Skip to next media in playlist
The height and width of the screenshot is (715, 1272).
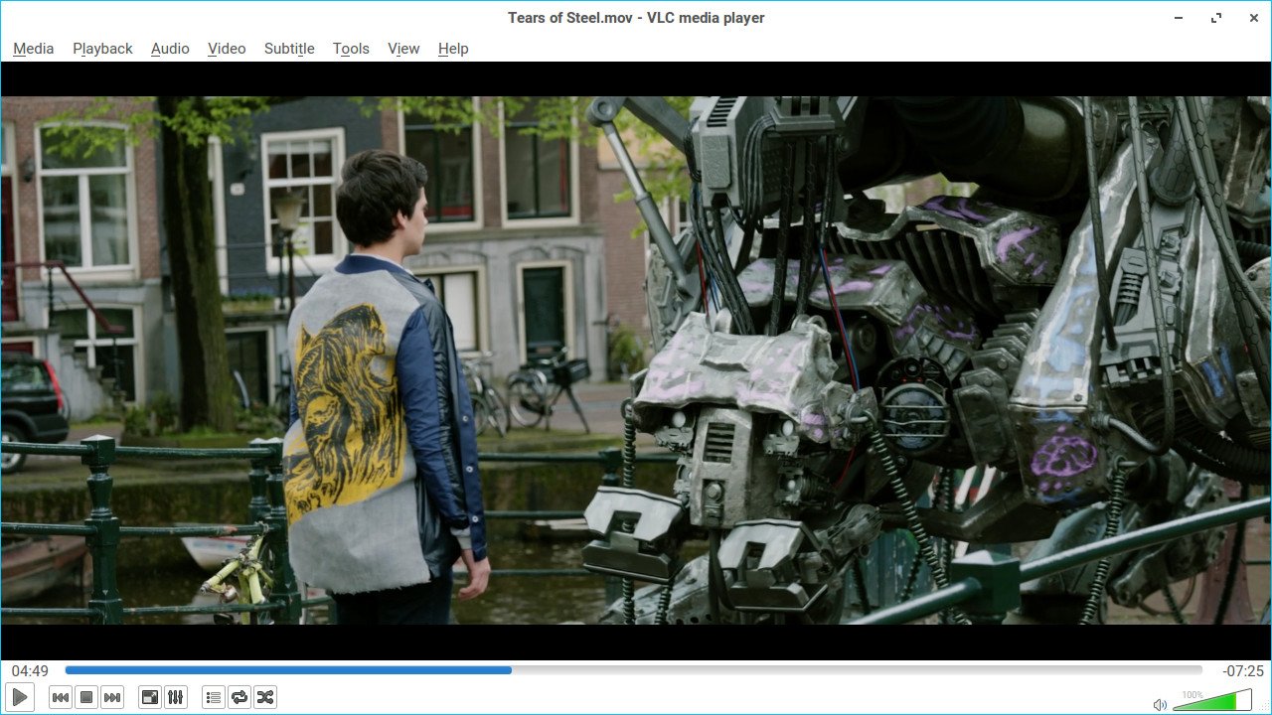click(x=112, y=697)
